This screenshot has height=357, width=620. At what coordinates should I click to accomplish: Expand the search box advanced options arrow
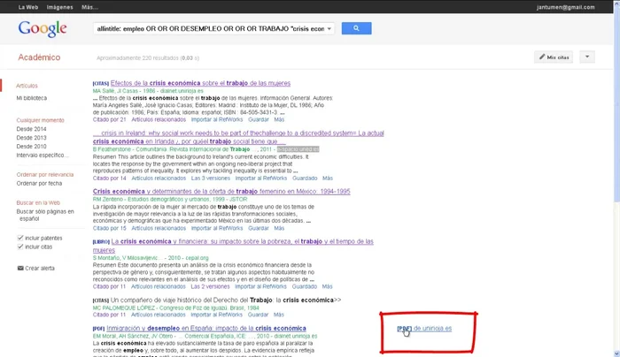(x=330, y=29)
